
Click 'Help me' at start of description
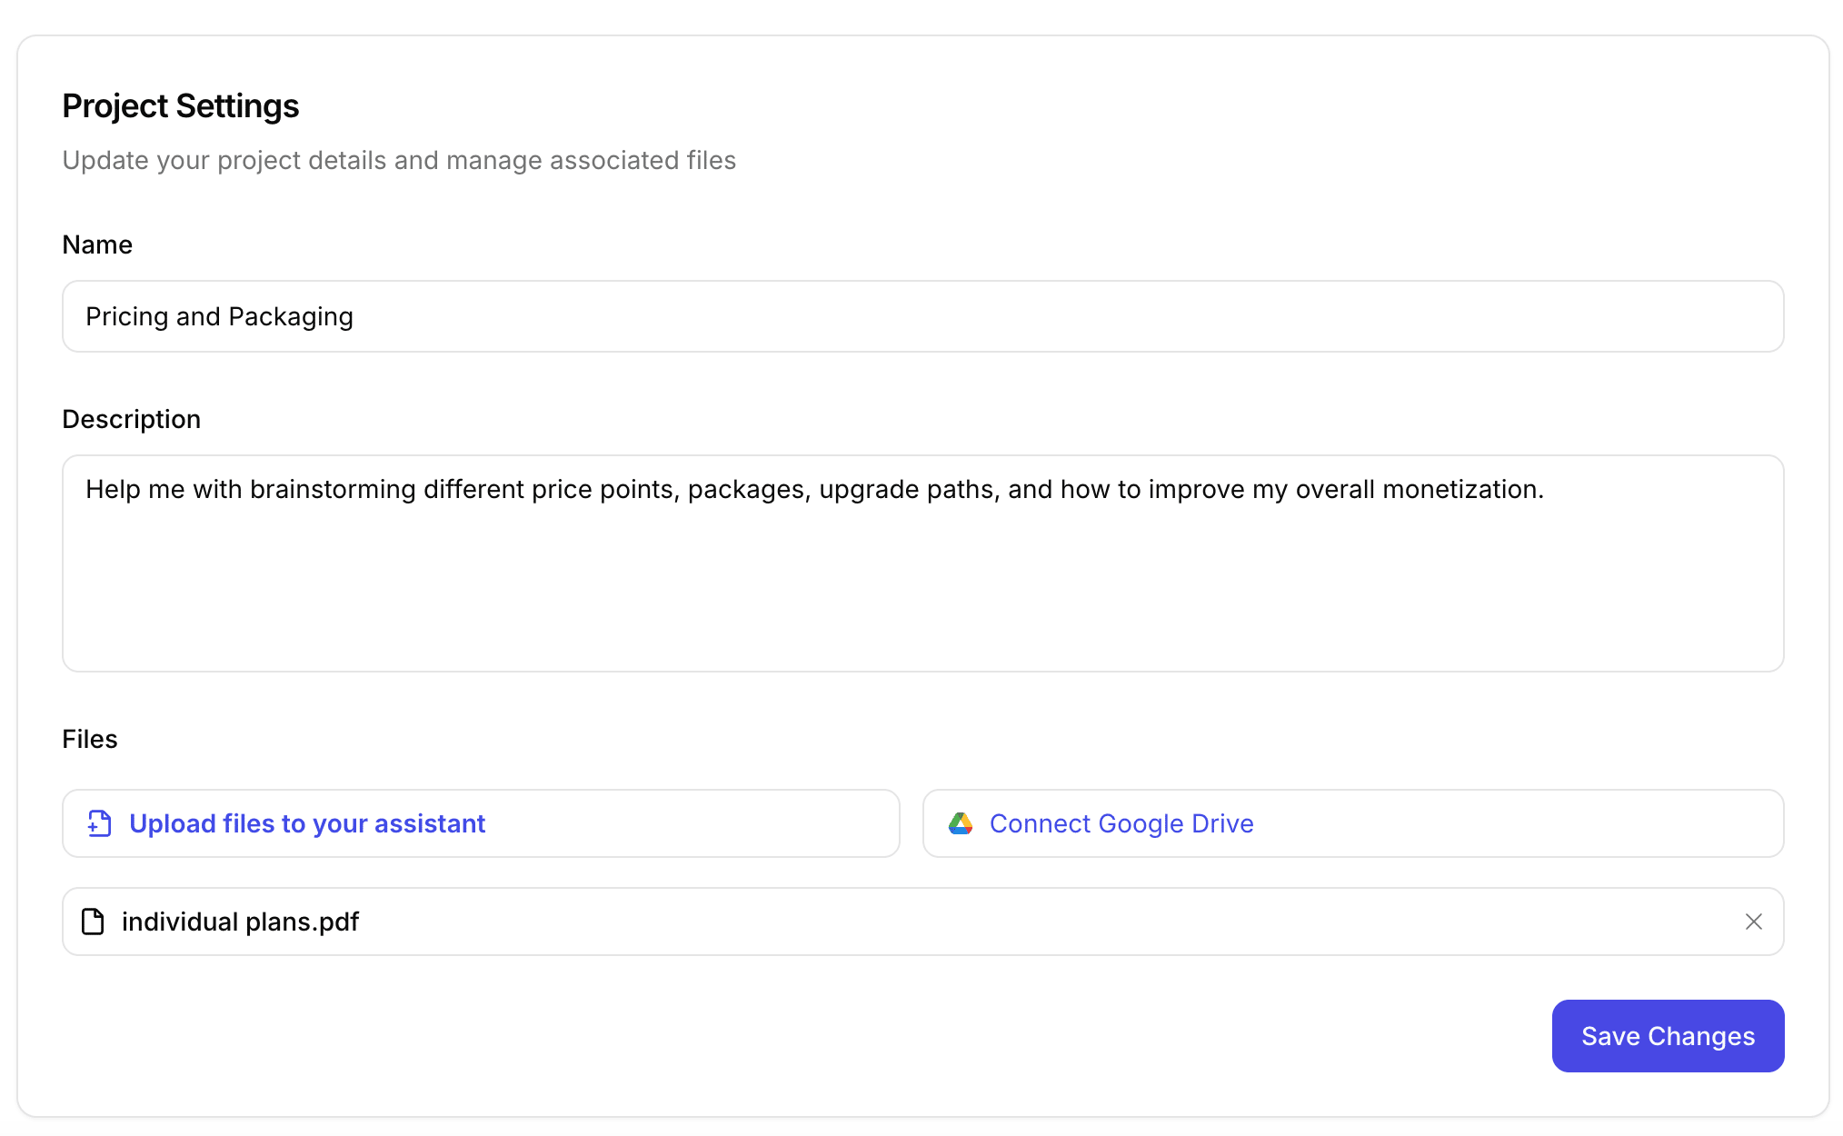point(134,489)
